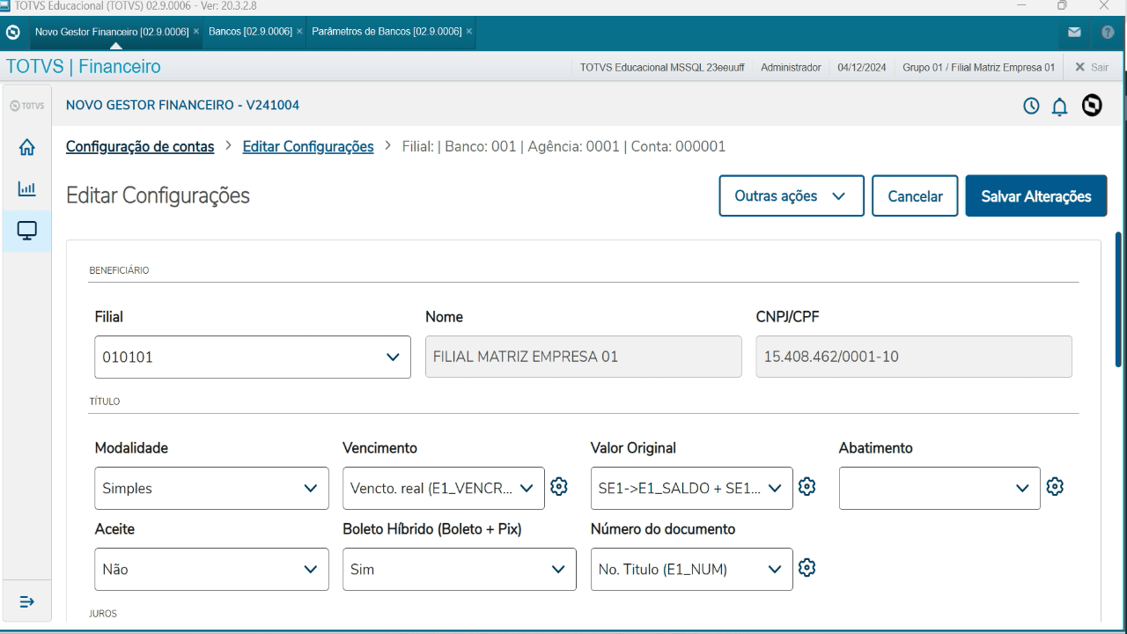Open gear settings beside Número do documento
The image size is (1127, 634).
(x=807, y=568)
